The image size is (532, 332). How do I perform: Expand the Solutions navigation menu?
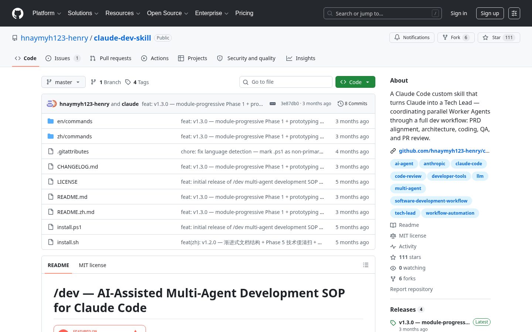point(83,13)
